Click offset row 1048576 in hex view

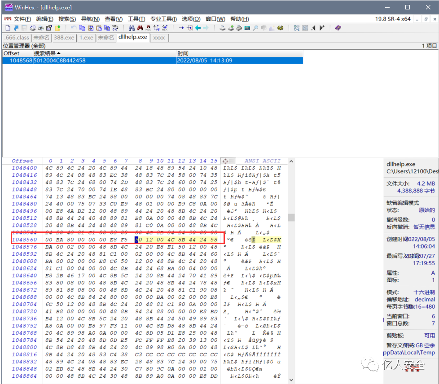pos(24,247)
